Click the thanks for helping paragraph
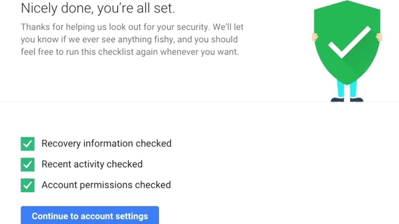399x224 pixels. pos(132,39)
